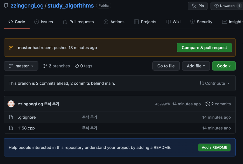This screenshot has width=243, height=164.
Task: Click the repository icon beside zzingongLog
Action: pos(6,5)
